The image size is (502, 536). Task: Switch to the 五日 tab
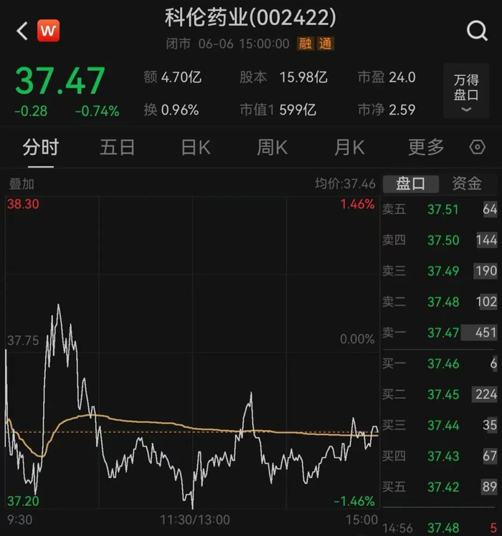pos(118,148)
